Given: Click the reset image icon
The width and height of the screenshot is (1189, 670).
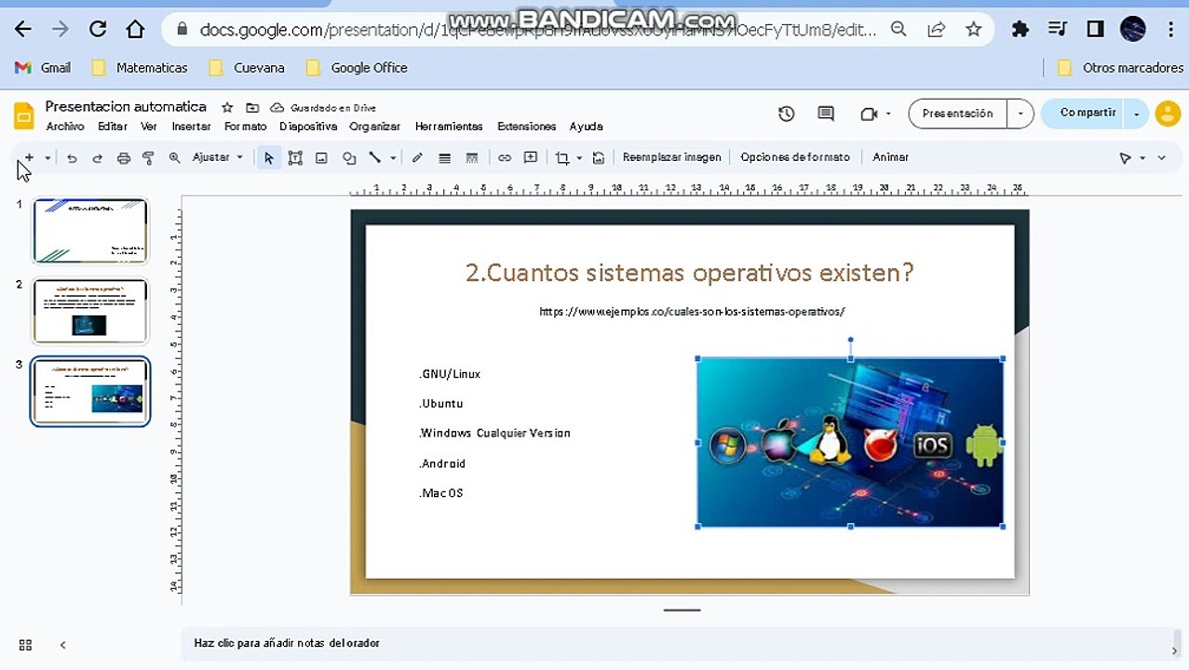Looking at the screenshot, I should tap(599, 158).
